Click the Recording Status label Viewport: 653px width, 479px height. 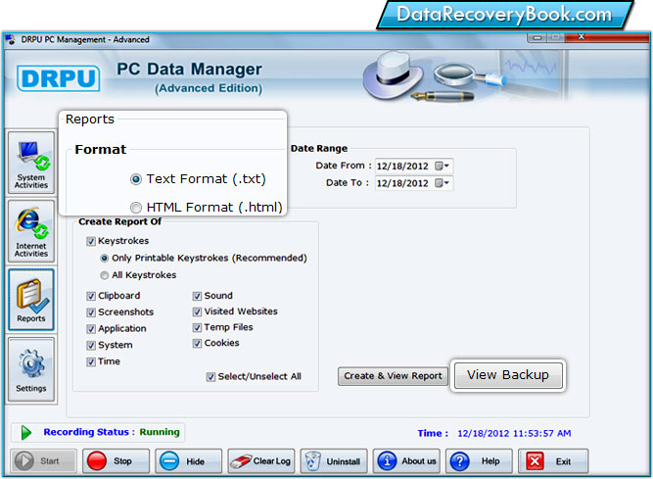pos(89,432)
